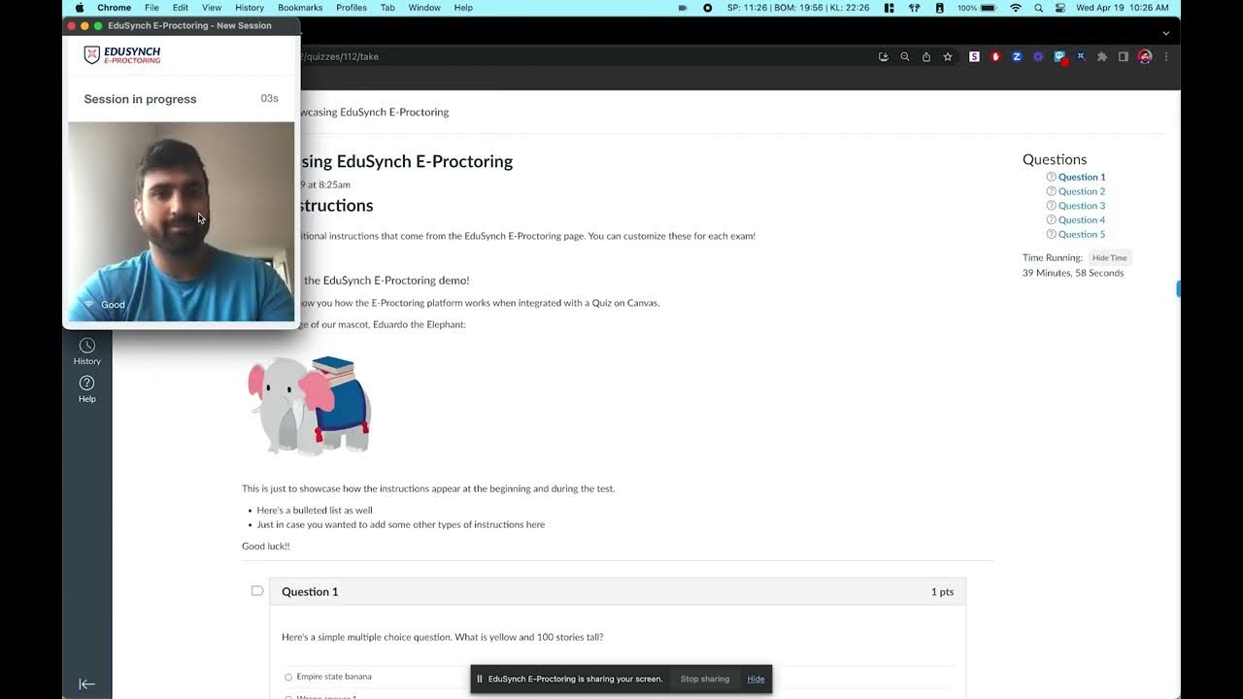Expand the Chrome tab search chevron
1243x699 pixels.
(1166, 33)
